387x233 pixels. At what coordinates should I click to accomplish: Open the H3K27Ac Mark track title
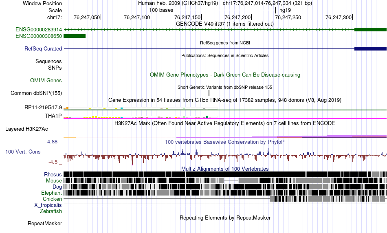click(225, 123)
